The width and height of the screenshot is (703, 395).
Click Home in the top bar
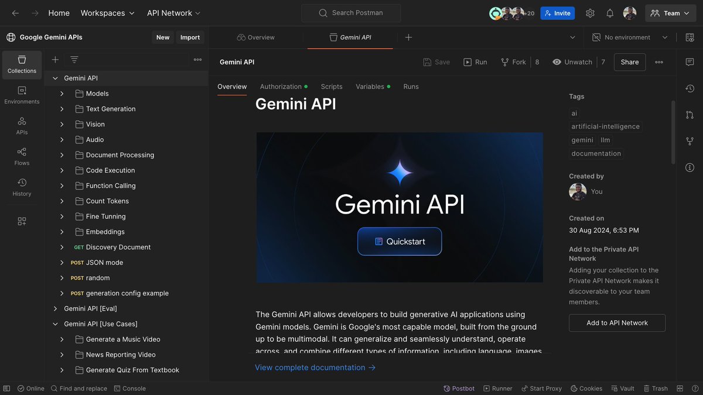(x=59, y=13)
